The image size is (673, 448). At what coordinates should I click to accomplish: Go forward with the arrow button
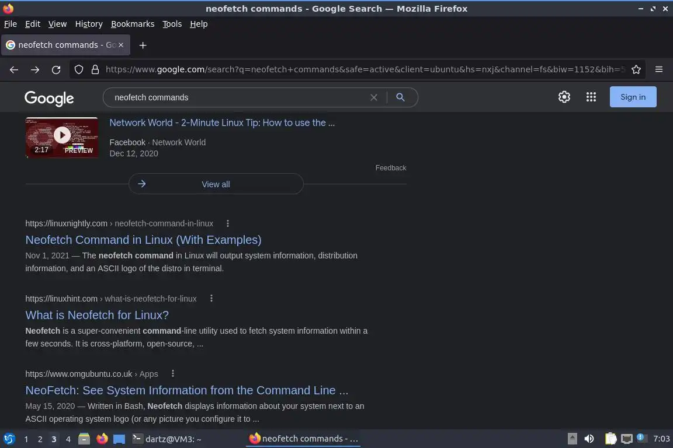[35, 69]
